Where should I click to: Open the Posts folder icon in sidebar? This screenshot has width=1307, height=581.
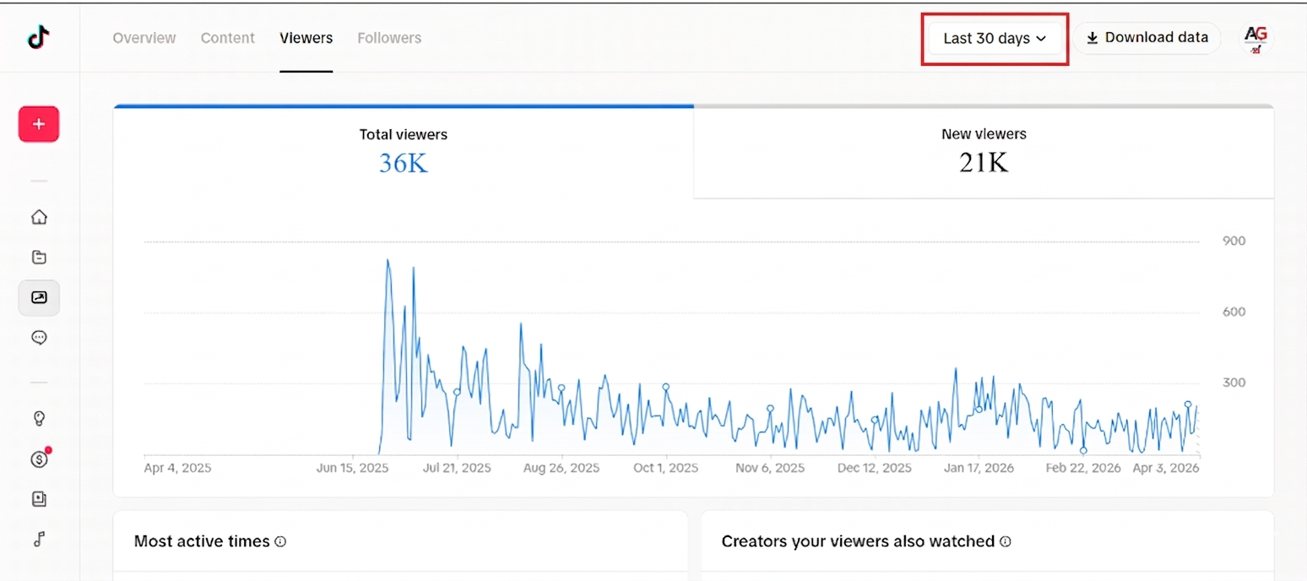pos(39,258)
